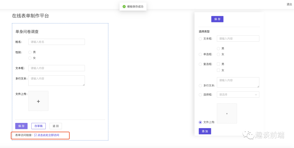Click the chevron arrow of 请选择 select
The image size is (294, 148).
[x=256, y=95]
